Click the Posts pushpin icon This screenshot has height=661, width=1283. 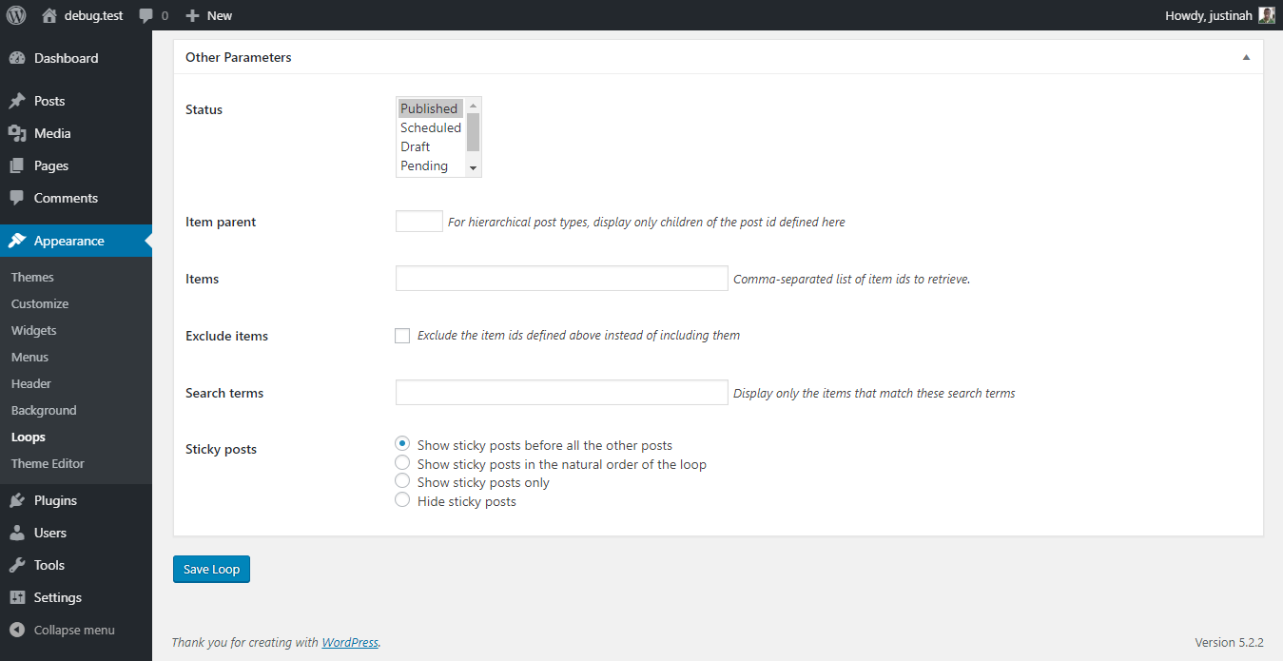tap(17, 101)
